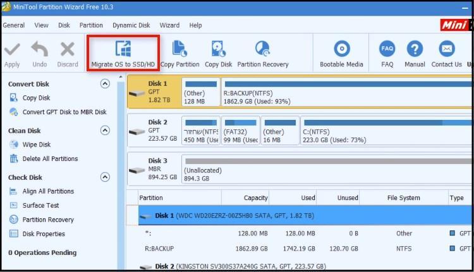Screen dimensions: 474x272
Task: Select the Disk 1 WDC row in the partition list
Action: (x=305, y=216)
